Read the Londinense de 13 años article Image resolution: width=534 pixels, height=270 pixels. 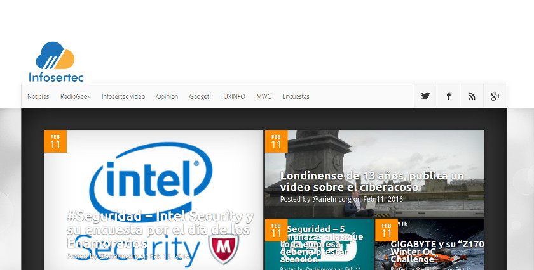(x=372, y=181)
